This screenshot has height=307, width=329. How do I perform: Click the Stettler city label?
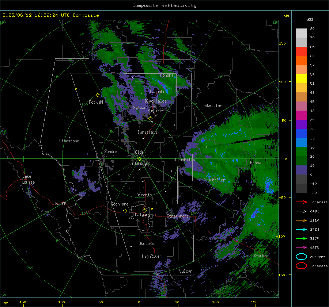[x=213, y=105]
